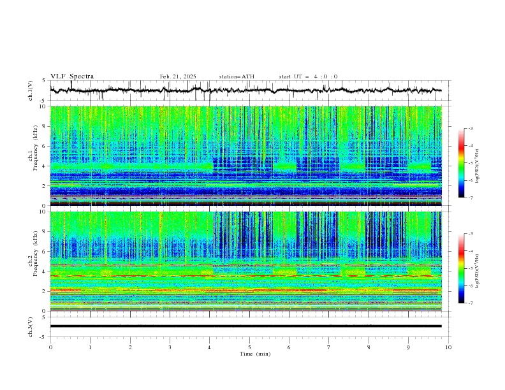Click time axis tick label "5"

point(249,347)
